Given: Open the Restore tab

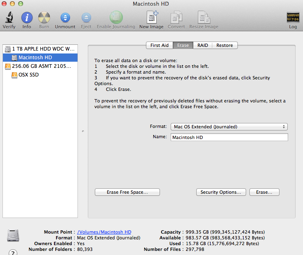Looking at the screenshot, I should [225, 45].
